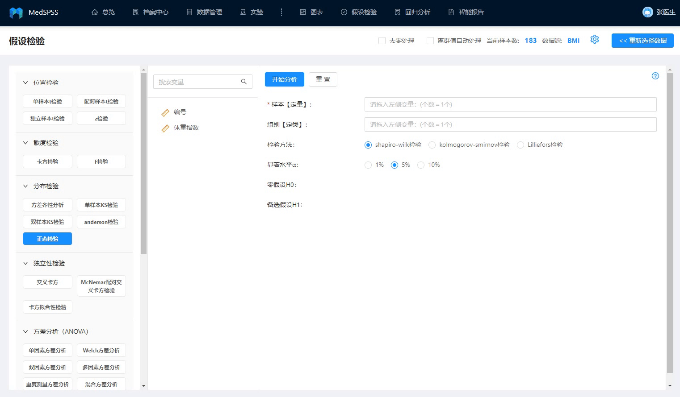Collapse the 位置检验 section

point(25,83)
